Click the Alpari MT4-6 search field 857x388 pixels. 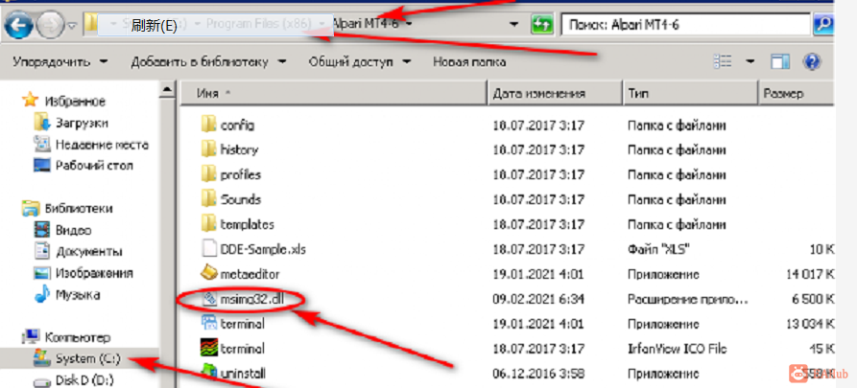tap(685, 25)
